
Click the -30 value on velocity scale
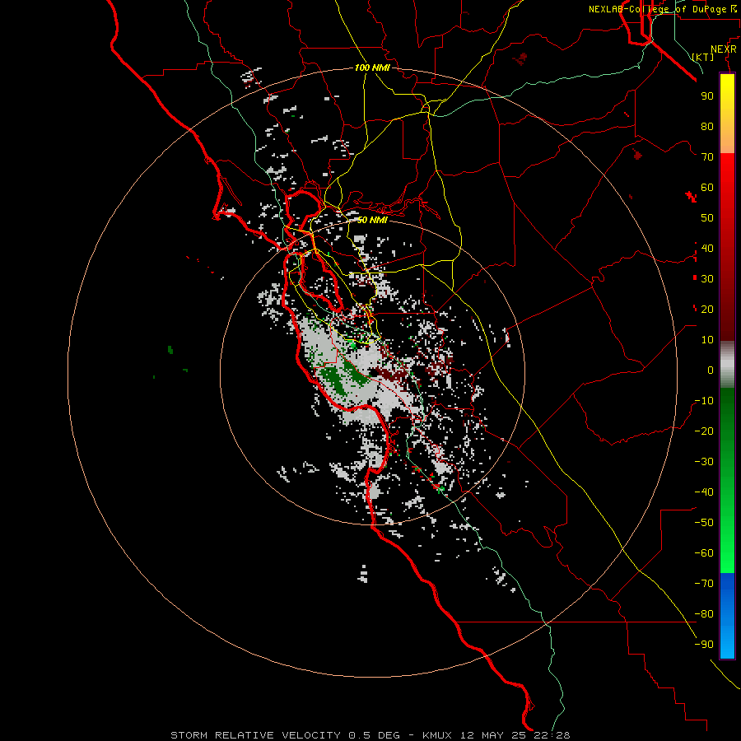(704, 462)
